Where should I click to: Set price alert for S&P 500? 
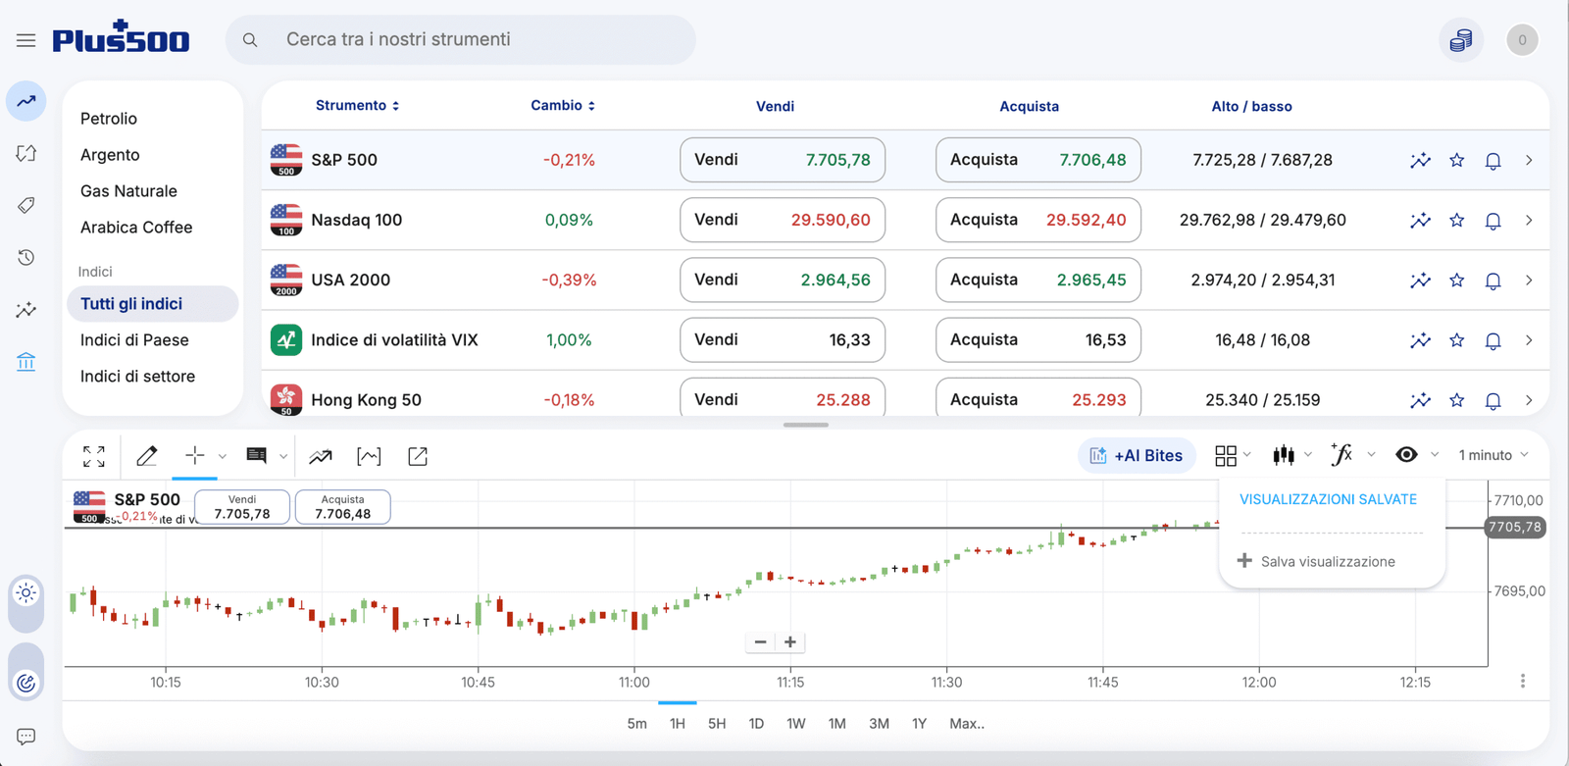click(1493, 161)
